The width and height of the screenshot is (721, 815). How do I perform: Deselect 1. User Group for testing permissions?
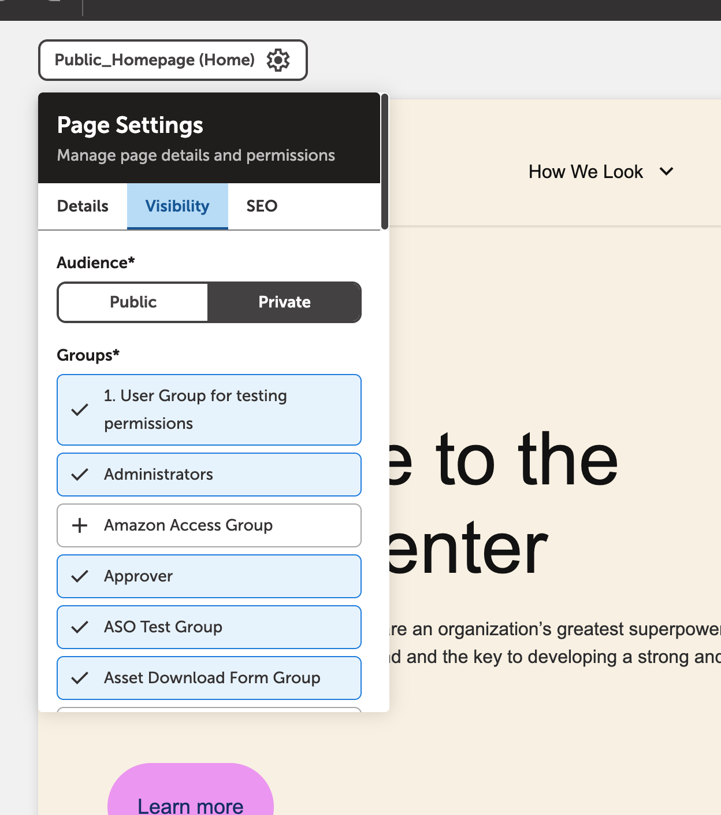pos(209,410)
